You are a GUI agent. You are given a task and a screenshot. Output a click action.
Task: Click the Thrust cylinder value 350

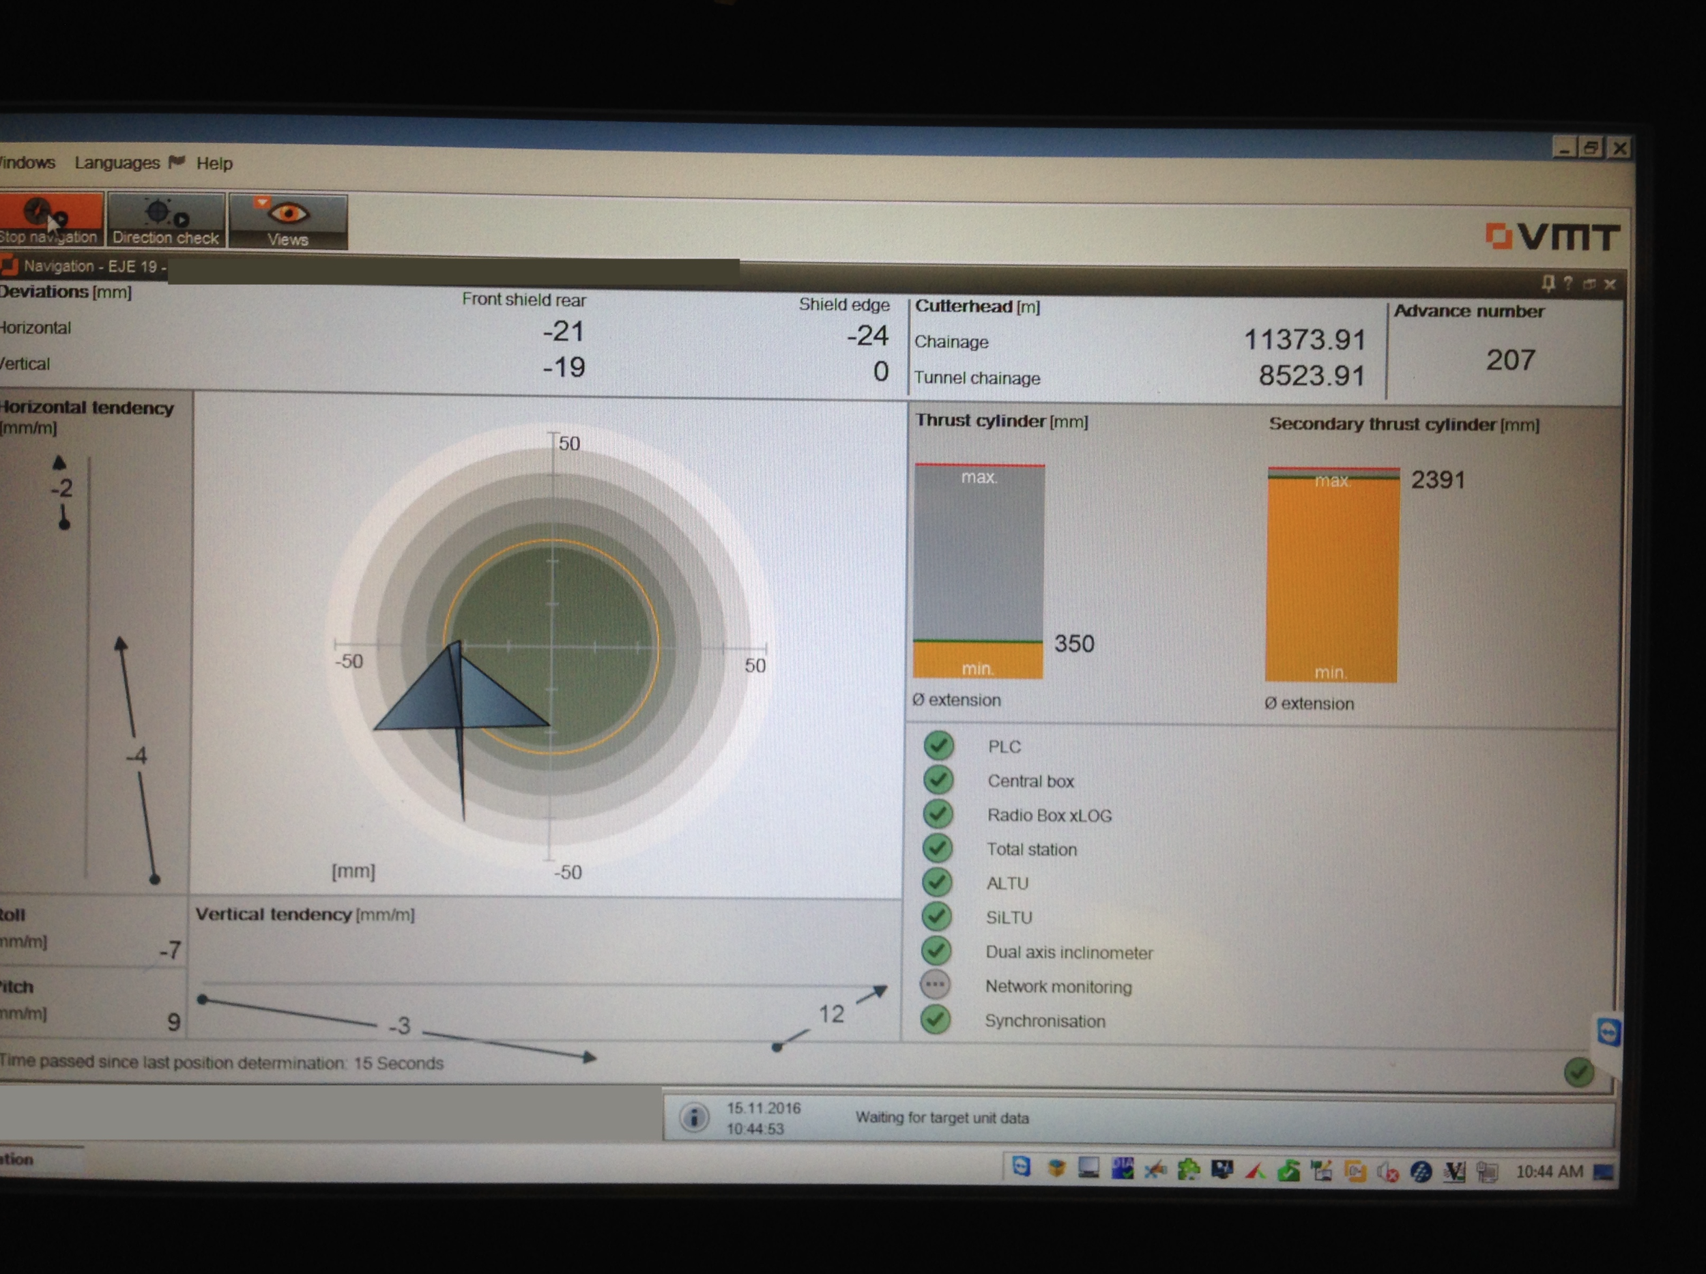click(1073, 643)
